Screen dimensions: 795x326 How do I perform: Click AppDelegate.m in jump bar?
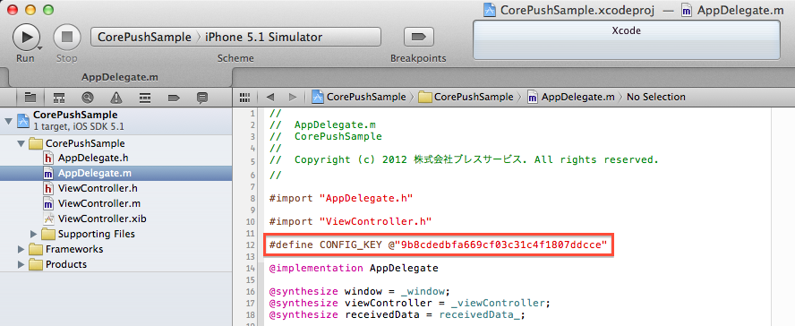[571, 97]
